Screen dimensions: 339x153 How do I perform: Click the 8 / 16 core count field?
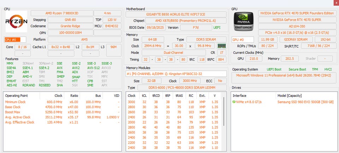(23, 47)
